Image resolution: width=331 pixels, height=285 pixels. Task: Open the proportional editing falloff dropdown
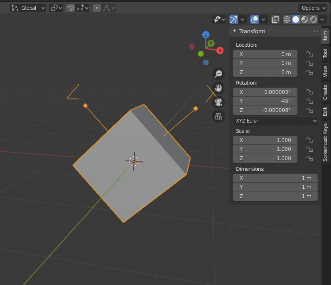pyautogui.click(x=109, y=8)
